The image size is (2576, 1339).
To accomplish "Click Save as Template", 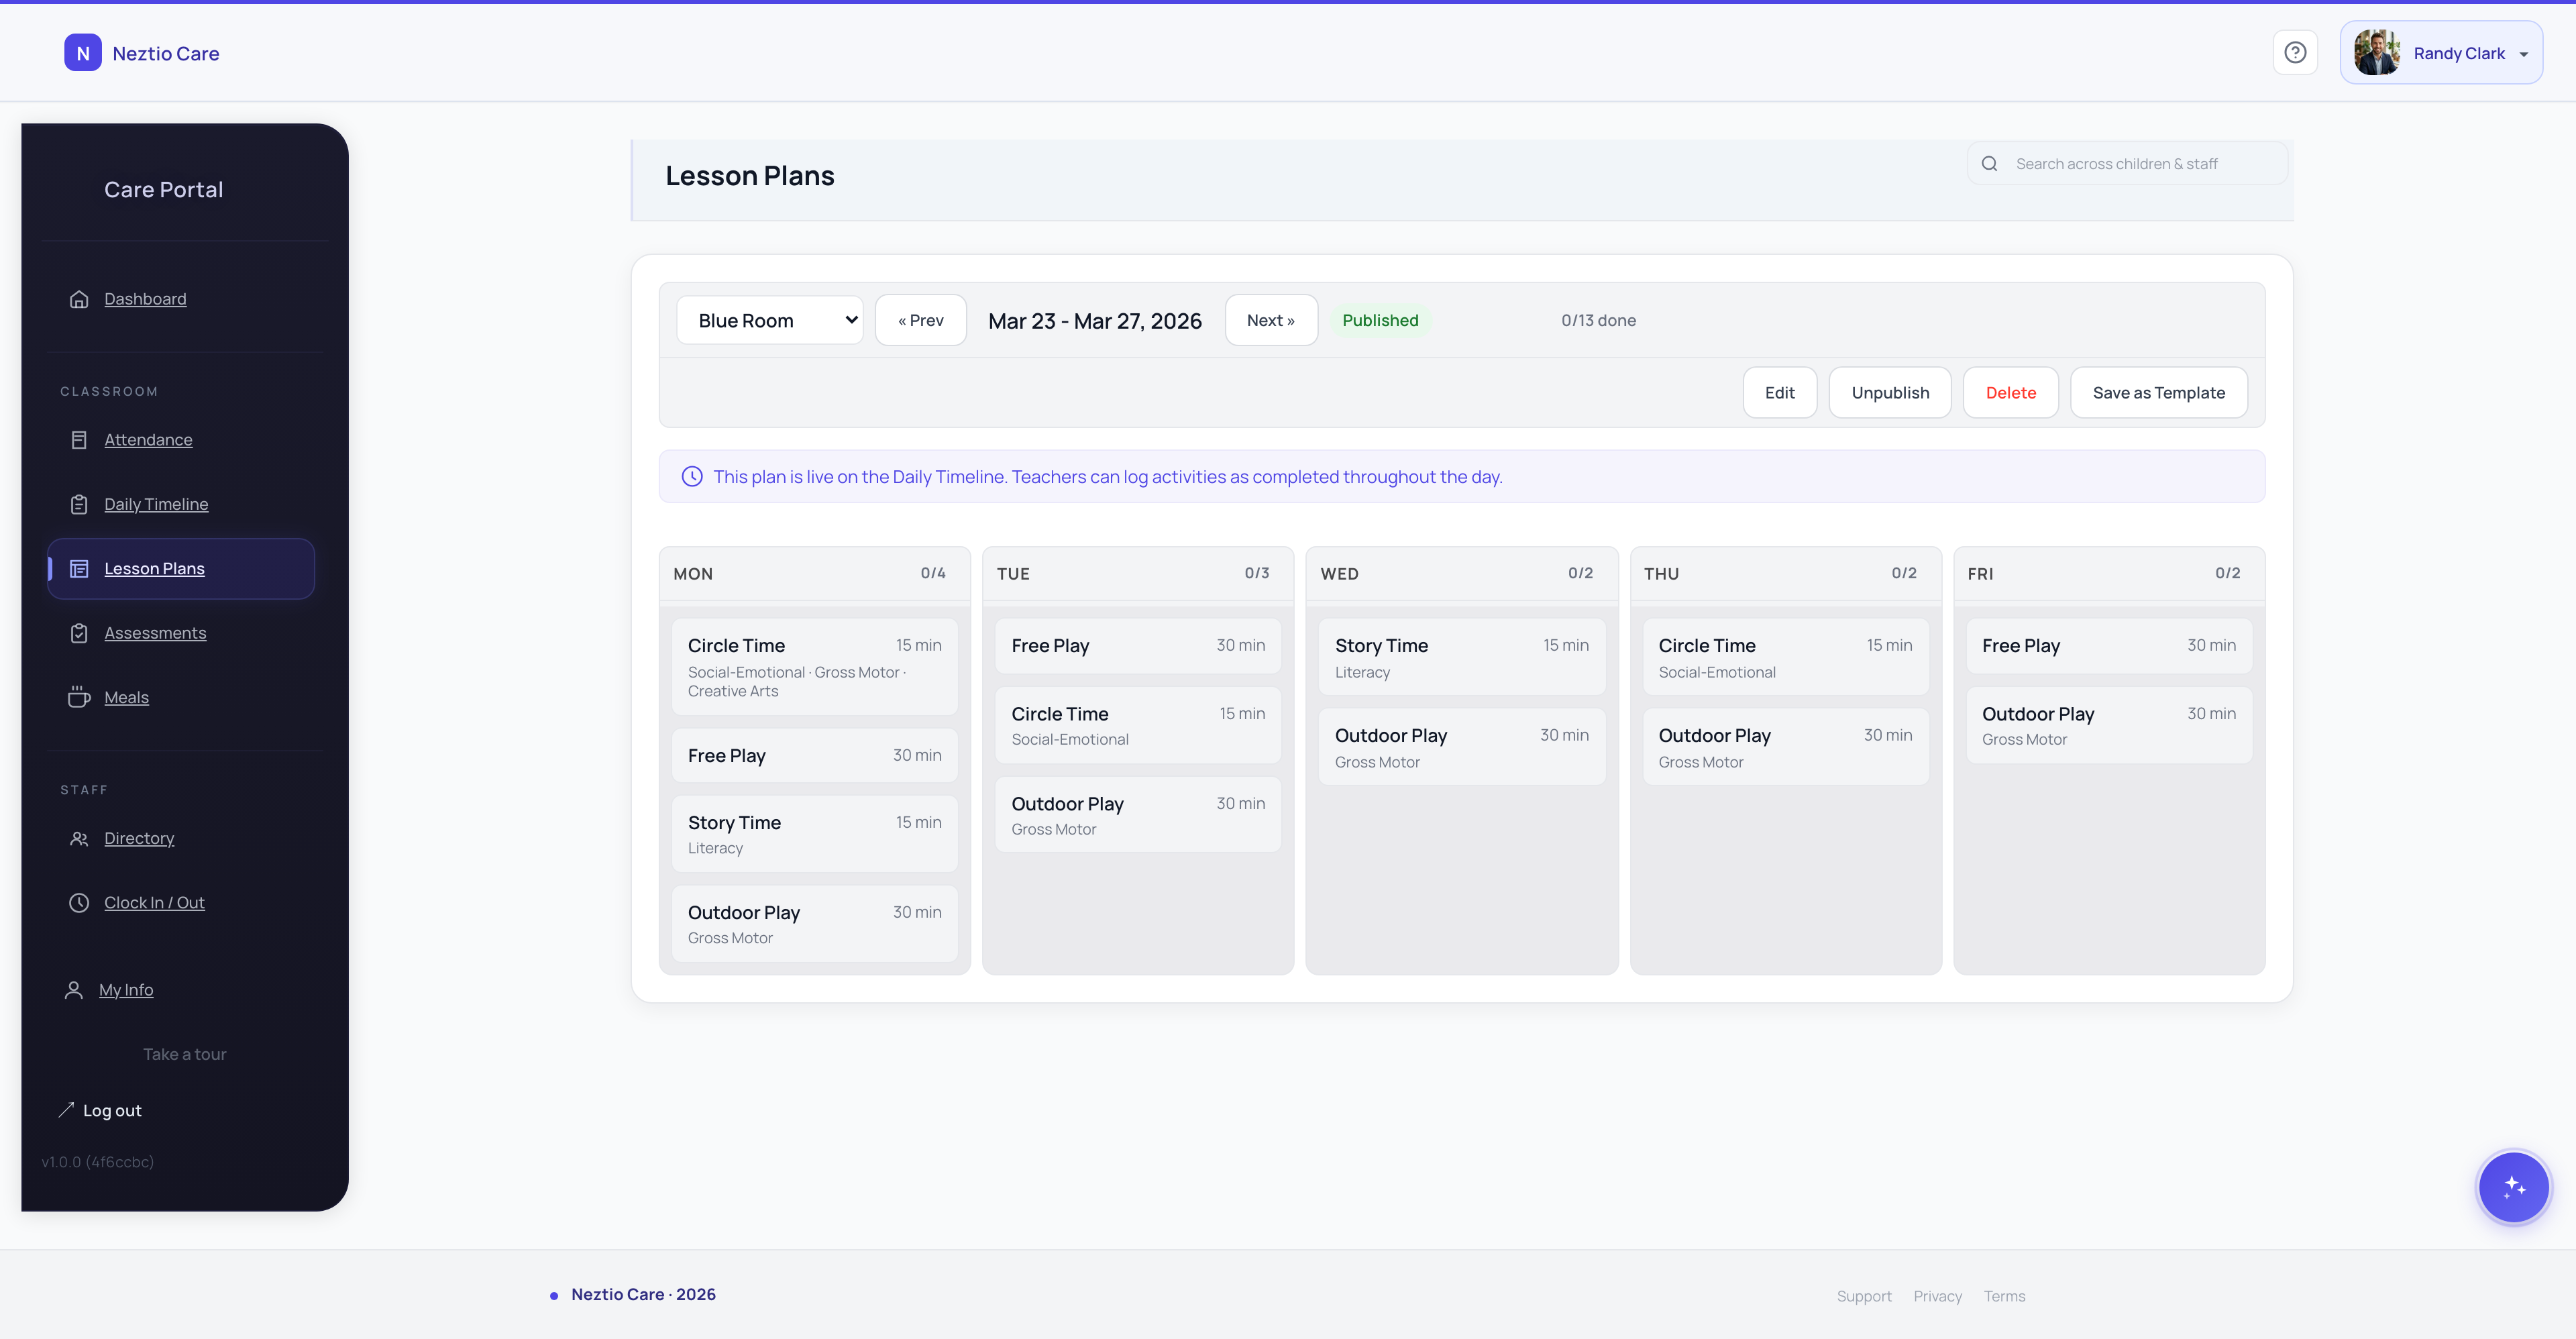I will pyautogui.click(x=2159, y=392).
